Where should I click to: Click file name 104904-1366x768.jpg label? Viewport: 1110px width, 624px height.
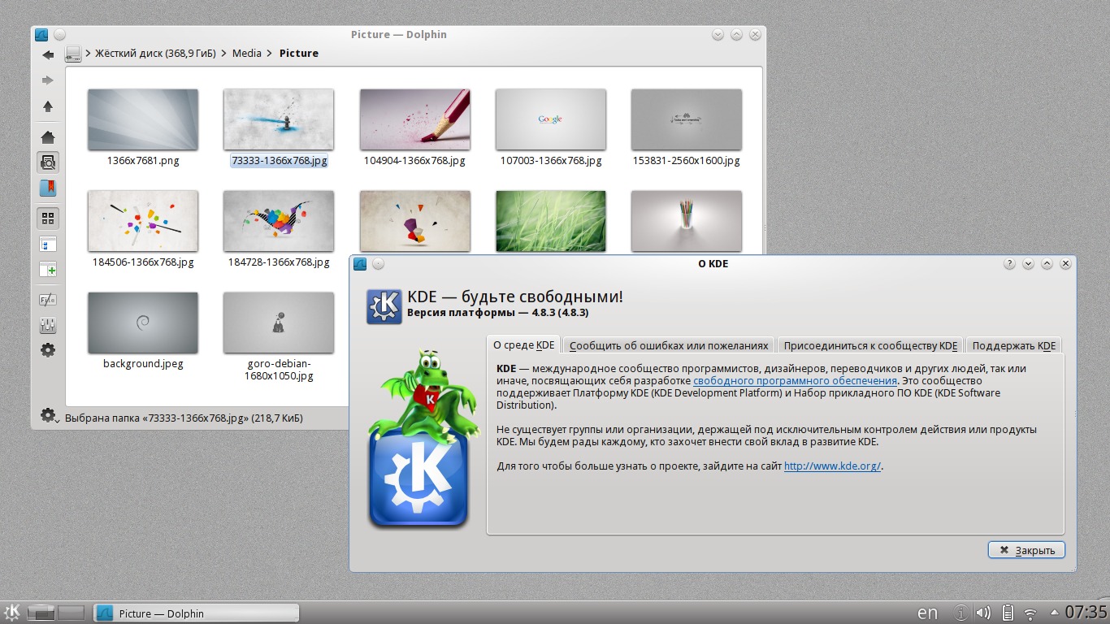[x=414, y=161]
